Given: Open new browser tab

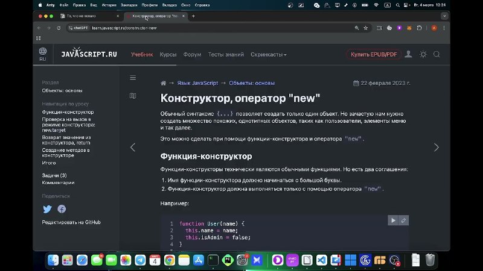Looking at the screenshot, I should tap(193, 16).
